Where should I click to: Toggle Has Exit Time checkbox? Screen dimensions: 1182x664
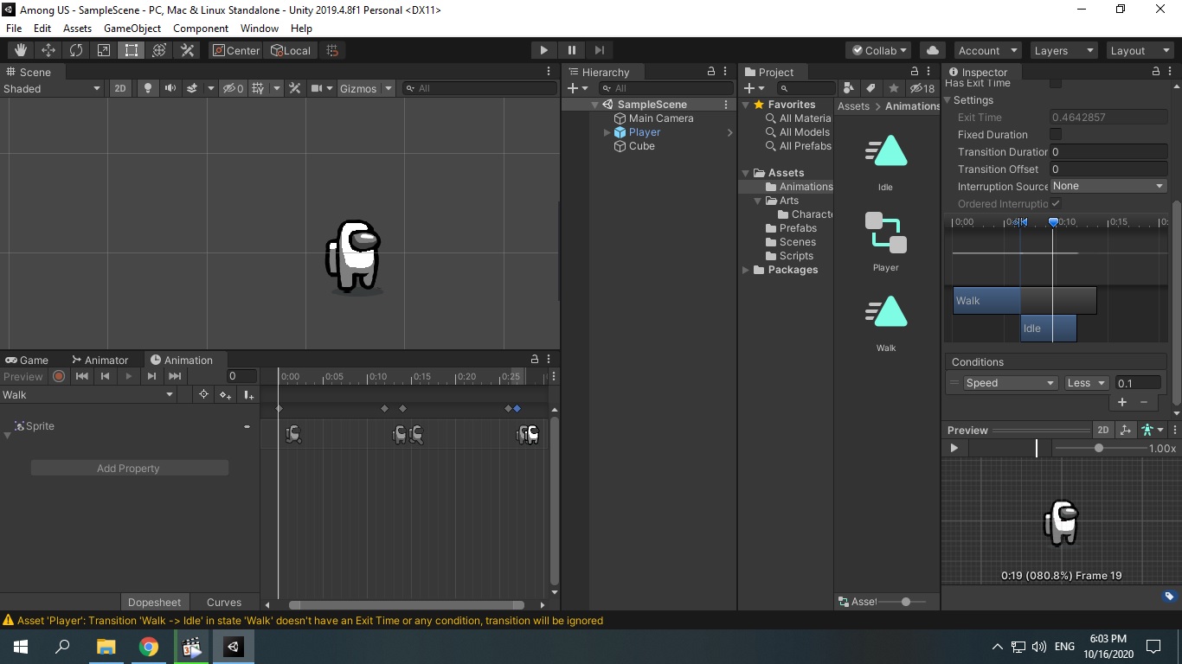1056,83
